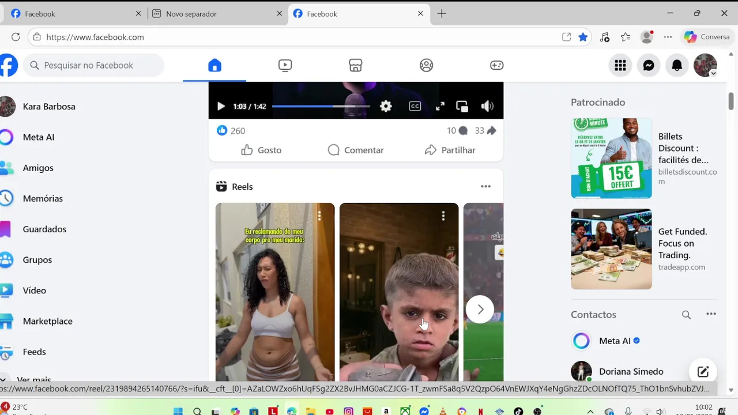Open the Facebook menu grid icon

620,65
